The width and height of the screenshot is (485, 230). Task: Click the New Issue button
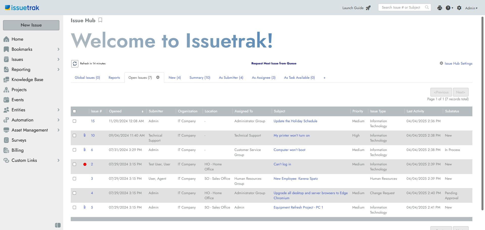[31, 25]
